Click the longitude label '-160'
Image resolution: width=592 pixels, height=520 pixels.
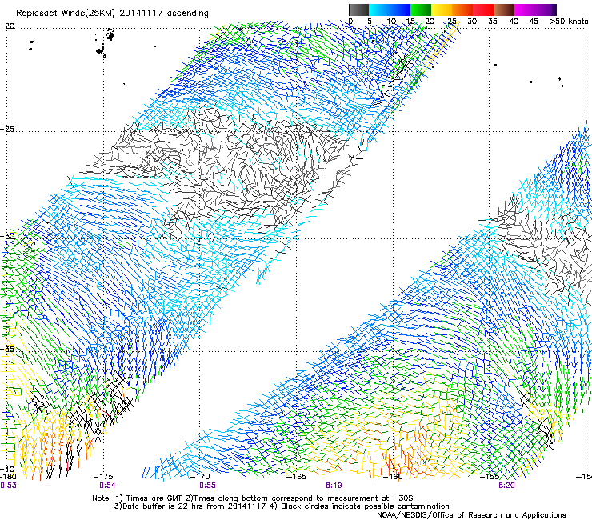pyautogui.click(x=393, y=477)
